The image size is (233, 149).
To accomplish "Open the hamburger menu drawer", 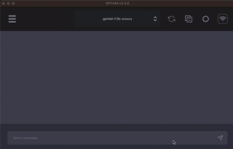I will tap(12, 19).
